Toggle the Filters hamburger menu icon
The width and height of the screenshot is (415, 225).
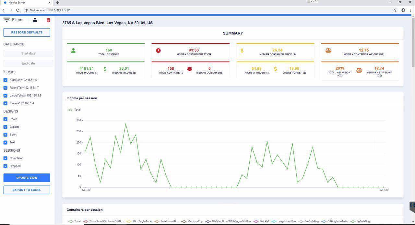[6, 20]
